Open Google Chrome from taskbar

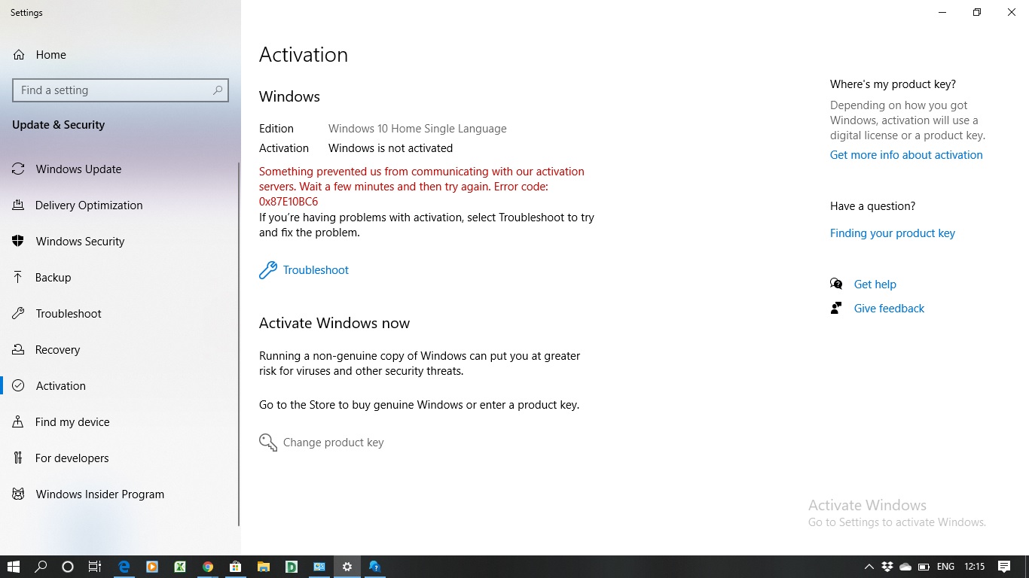(208, 567)
